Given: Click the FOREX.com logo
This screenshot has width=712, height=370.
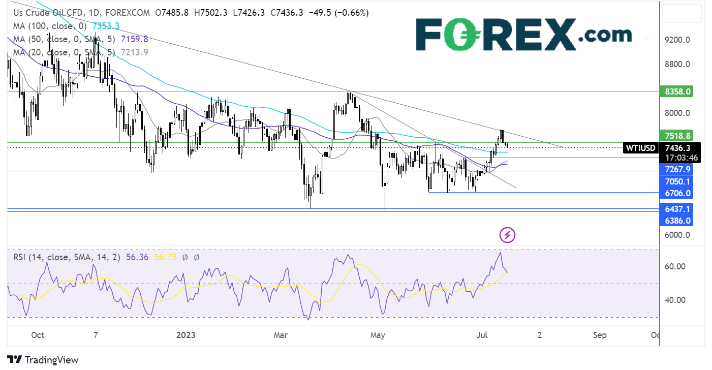Looking at the screenshot, I should click(x=523, y=35).
